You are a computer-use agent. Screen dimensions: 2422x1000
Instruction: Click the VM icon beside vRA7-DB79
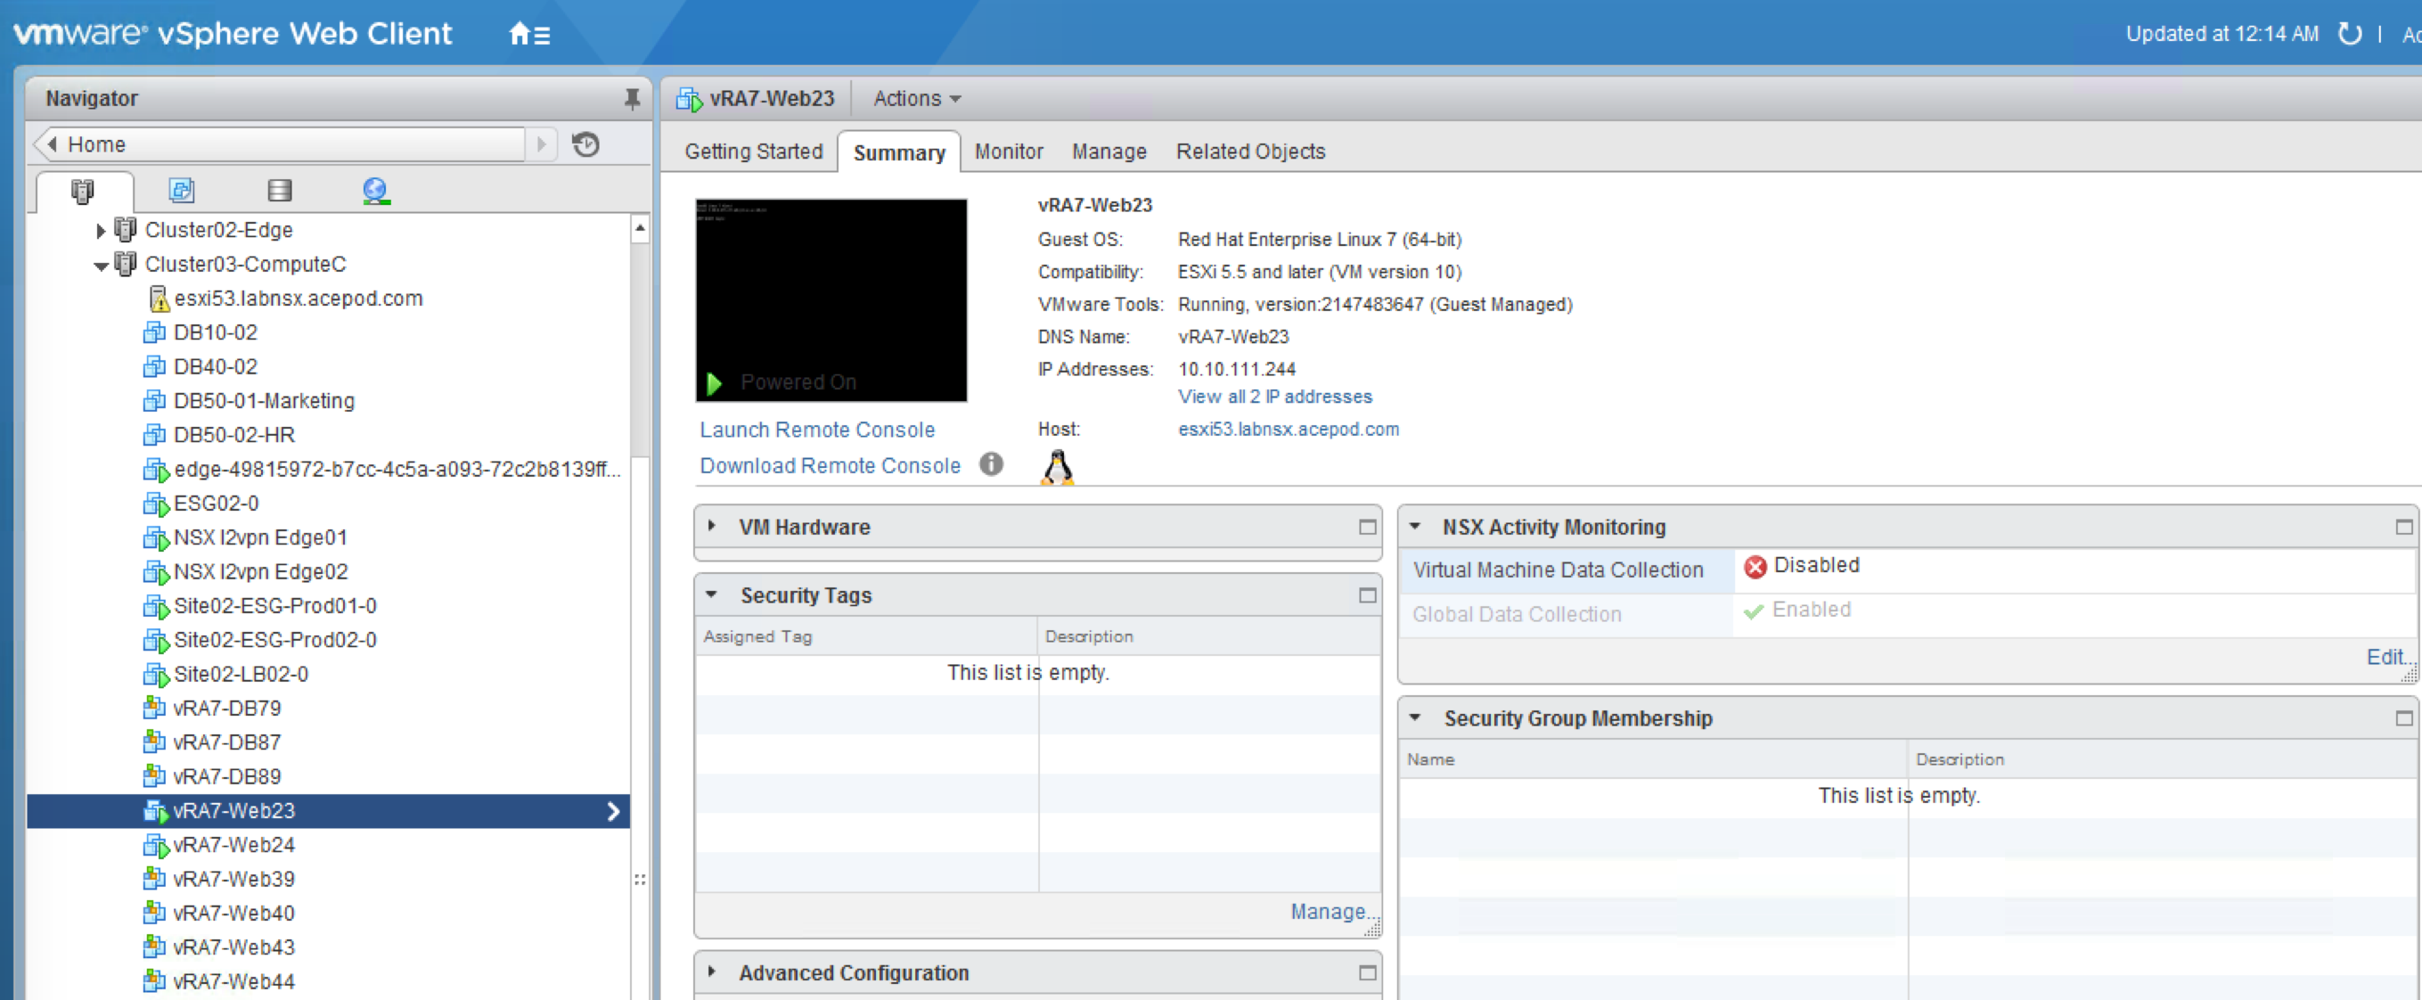pos(154,709)
